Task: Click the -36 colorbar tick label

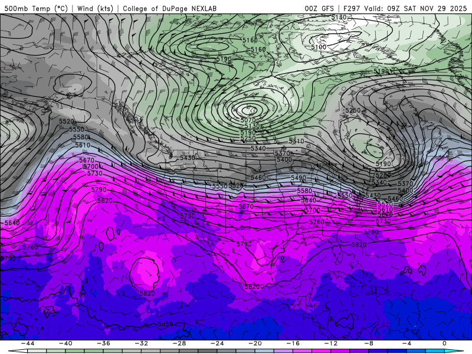Action: (104, 343)
